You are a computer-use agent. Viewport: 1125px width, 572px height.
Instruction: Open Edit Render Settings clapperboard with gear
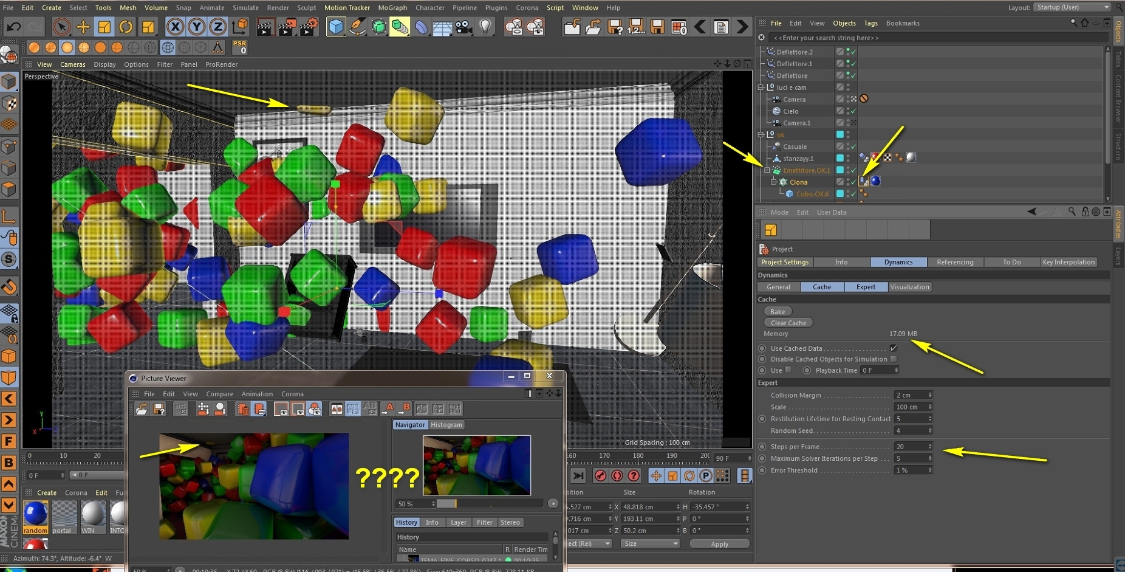tap(309, 27)
